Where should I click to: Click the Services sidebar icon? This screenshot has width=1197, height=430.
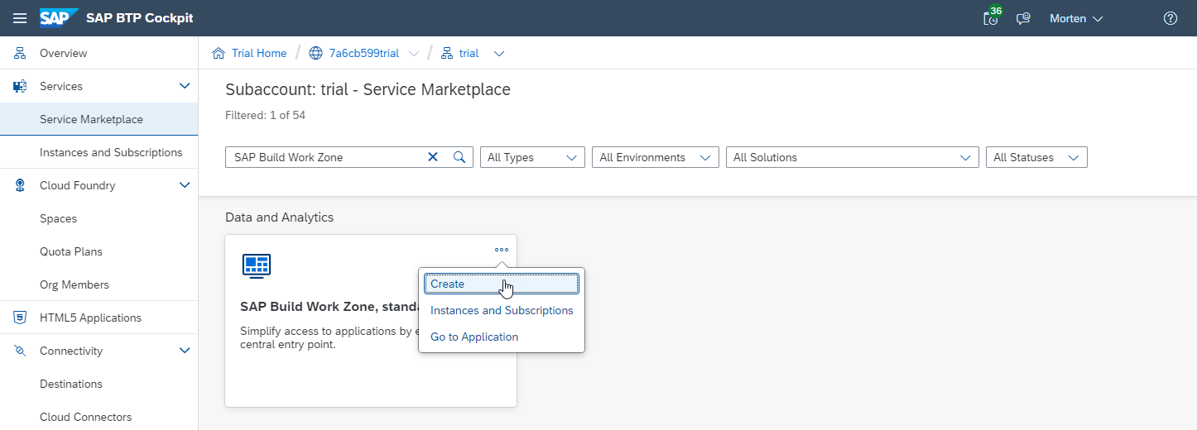[20, 86]
